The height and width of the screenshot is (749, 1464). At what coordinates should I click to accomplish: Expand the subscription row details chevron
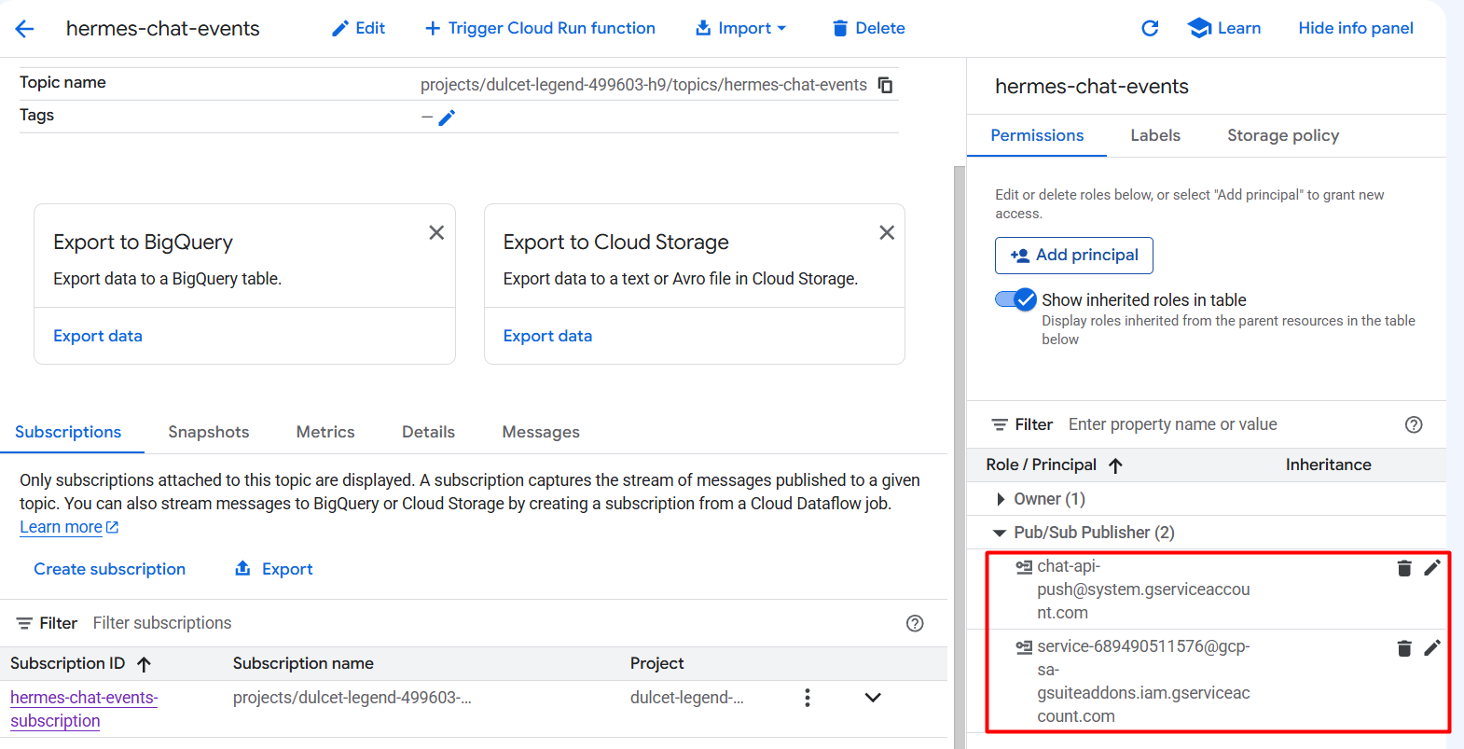pos(873,698)
